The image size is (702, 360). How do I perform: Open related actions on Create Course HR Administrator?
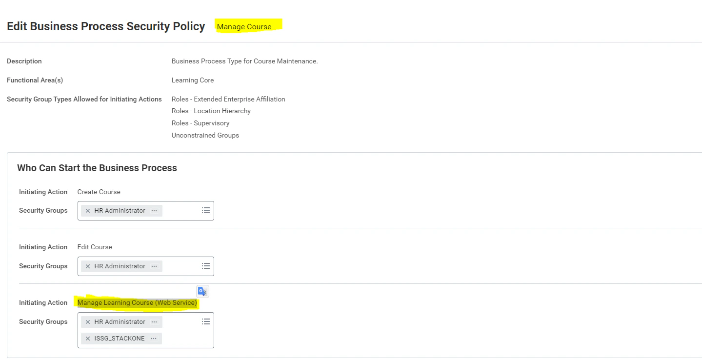tap(154, 210)
